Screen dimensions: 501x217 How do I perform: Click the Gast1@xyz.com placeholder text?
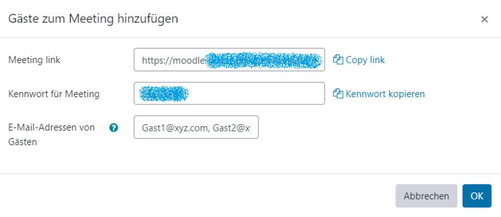pyautogui.click(x=175, y=128)
